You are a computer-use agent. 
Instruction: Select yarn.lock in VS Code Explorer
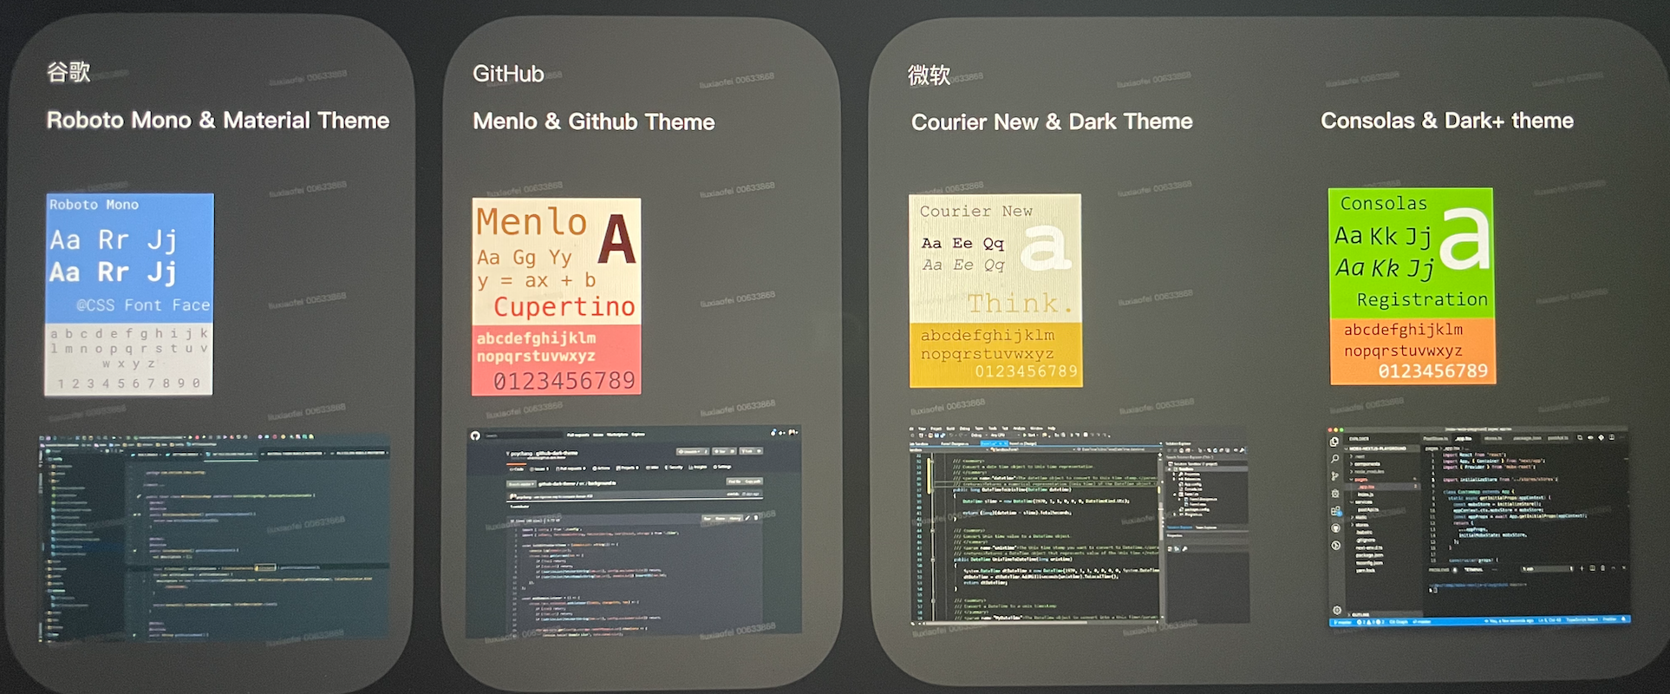[x=1366, y=571]
